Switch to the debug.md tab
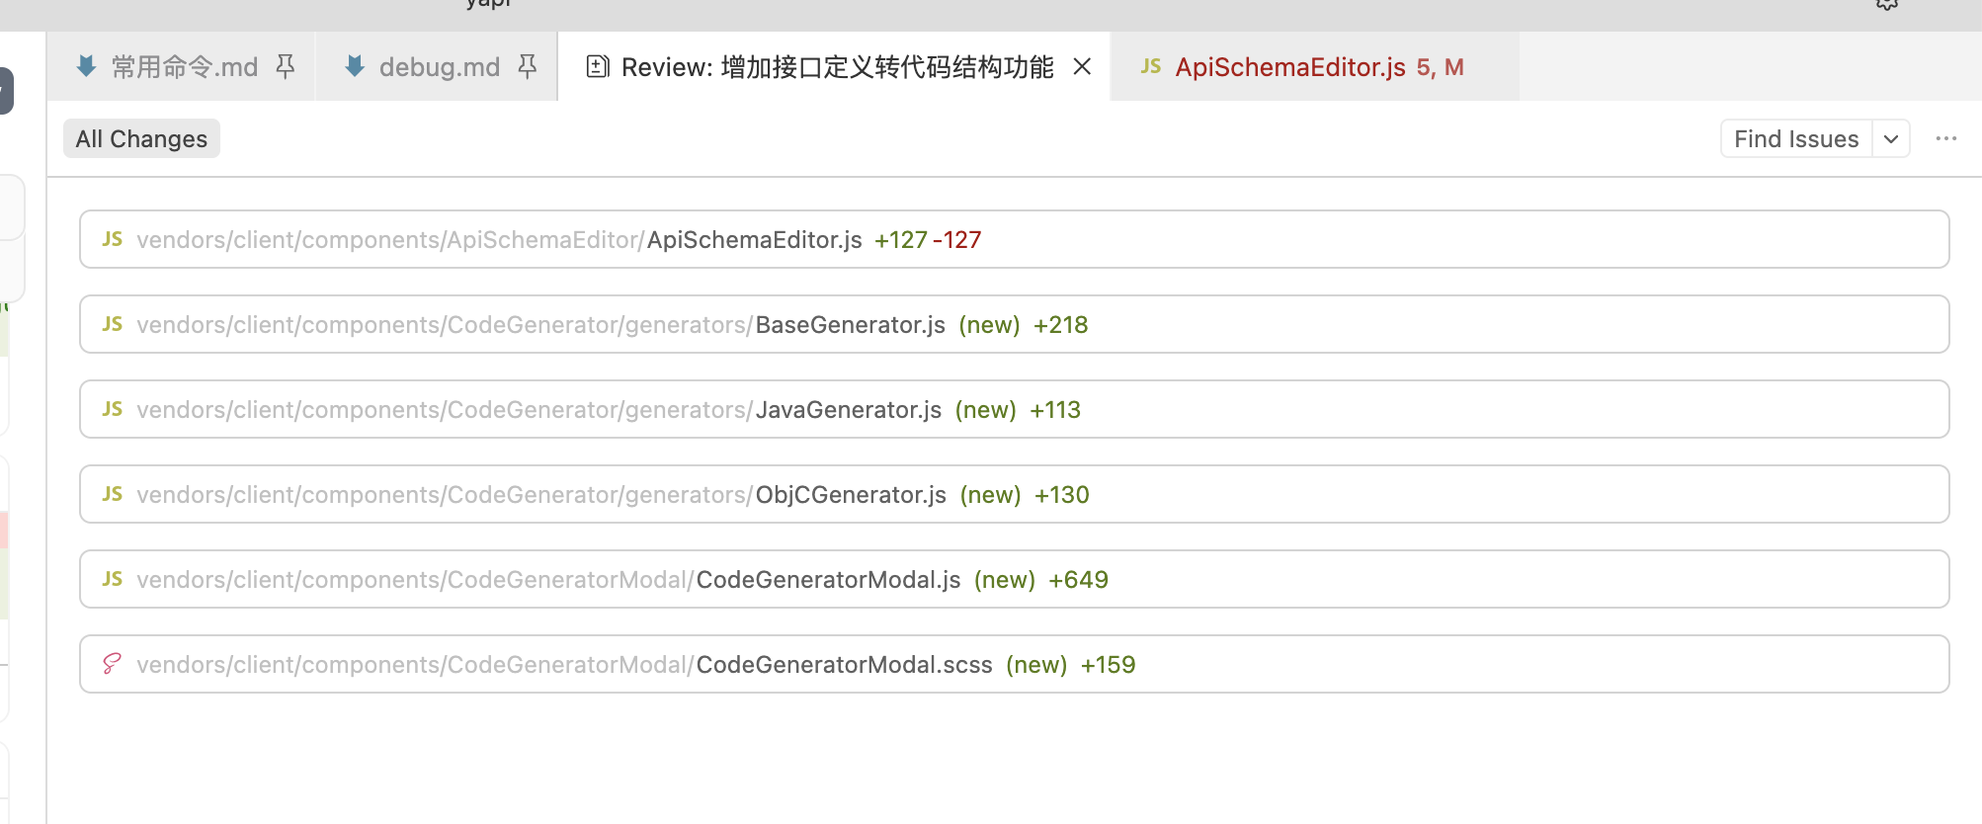Image resolution: width=1982 pixels, height=824 pixels. (439, 66)
